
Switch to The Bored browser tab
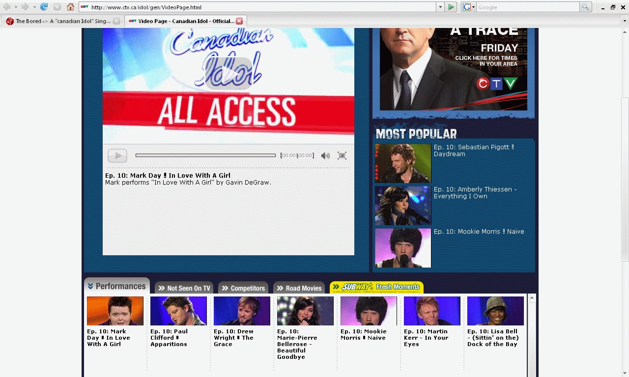62,21
